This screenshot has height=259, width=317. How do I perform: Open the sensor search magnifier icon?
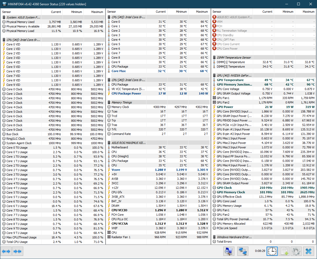click(x=229, y=251)
